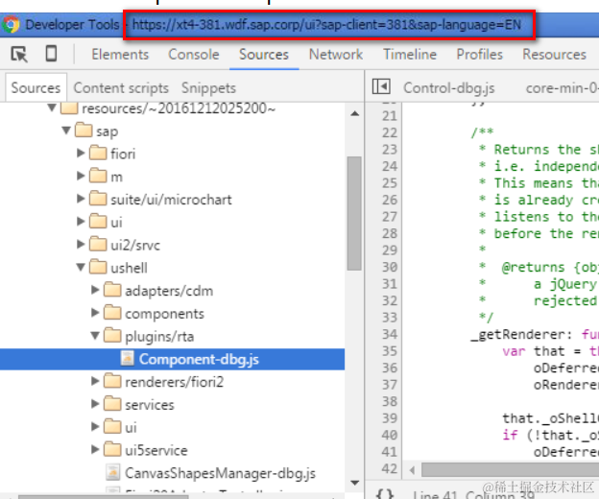Open the Control-dbg.js editor tab

[x=449, y=88]
